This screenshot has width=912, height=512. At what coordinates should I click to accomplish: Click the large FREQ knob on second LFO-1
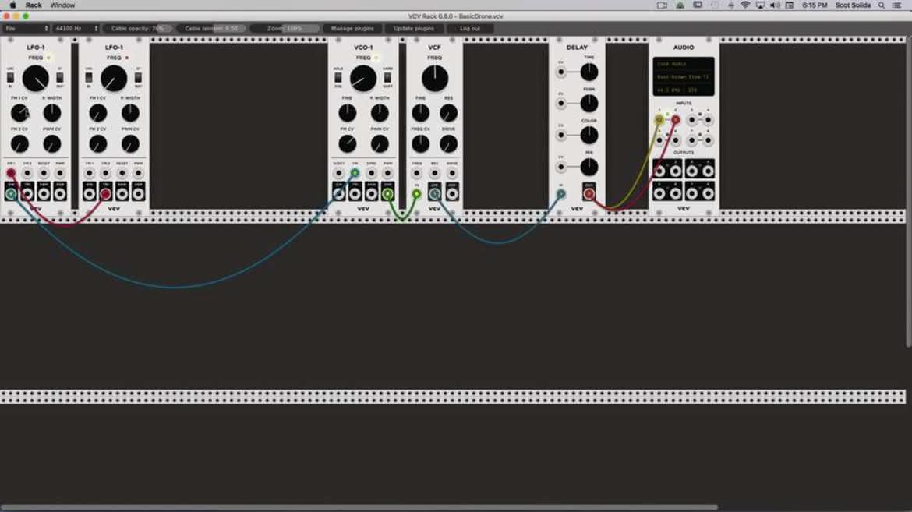(114, 79)
